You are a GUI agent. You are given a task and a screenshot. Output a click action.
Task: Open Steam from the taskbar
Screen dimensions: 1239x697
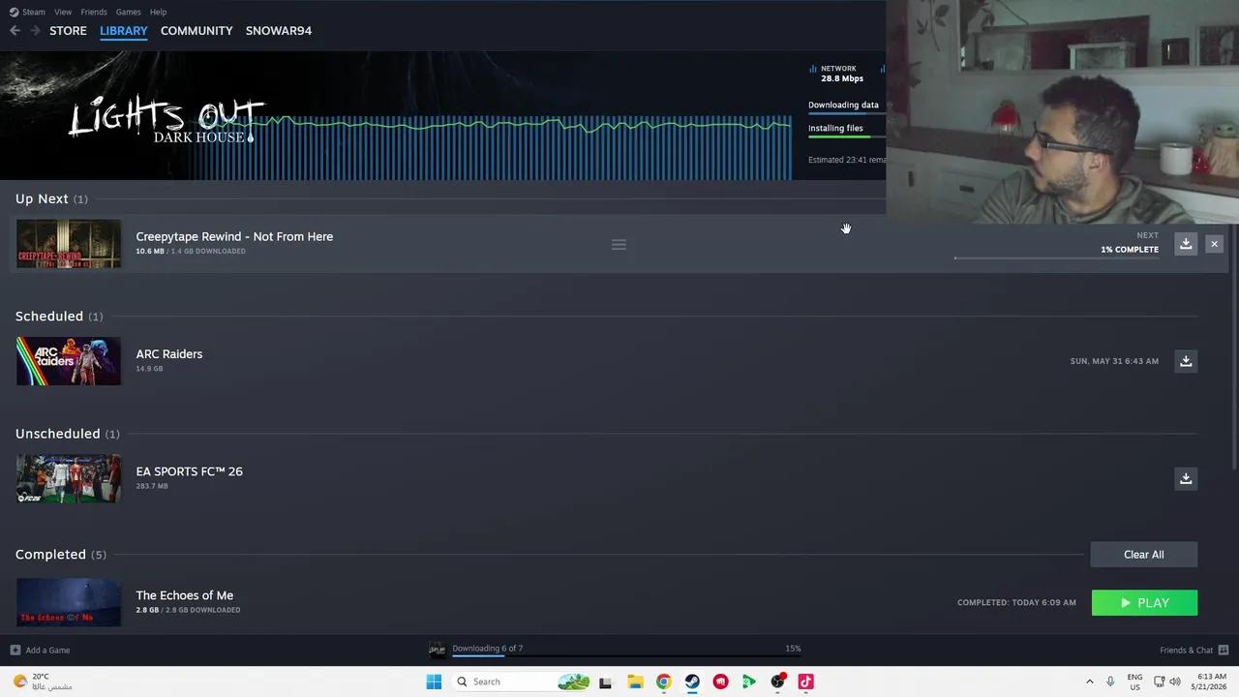pos(692,682)
